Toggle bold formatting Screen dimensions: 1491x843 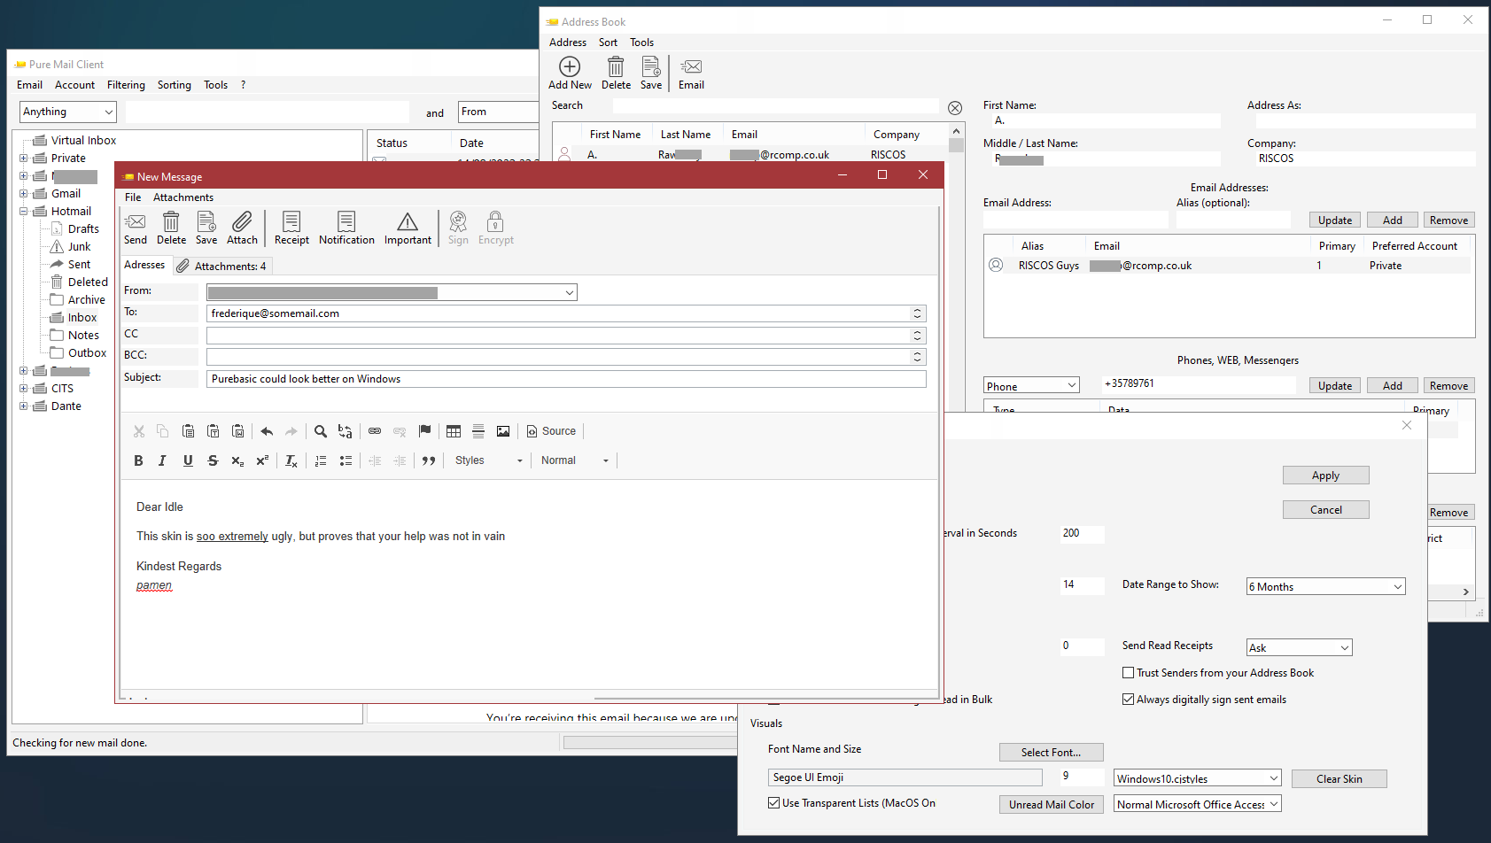[x=138, y=460]
